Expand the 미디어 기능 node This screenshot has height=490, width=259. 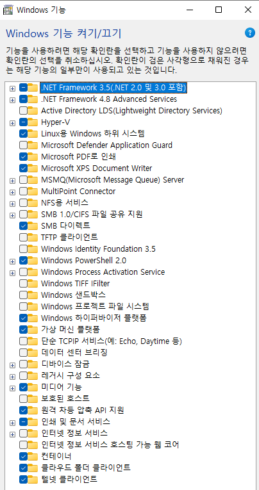(x=12, y=388)
